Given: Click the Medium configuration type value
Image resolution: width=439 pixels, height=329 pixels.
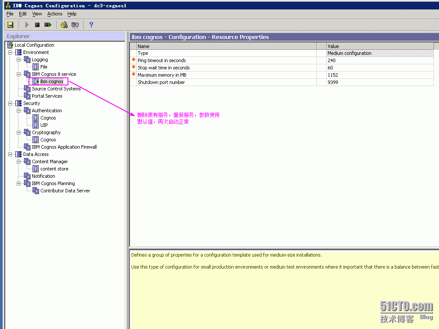Looking at the screenshot, I should 380,53.
